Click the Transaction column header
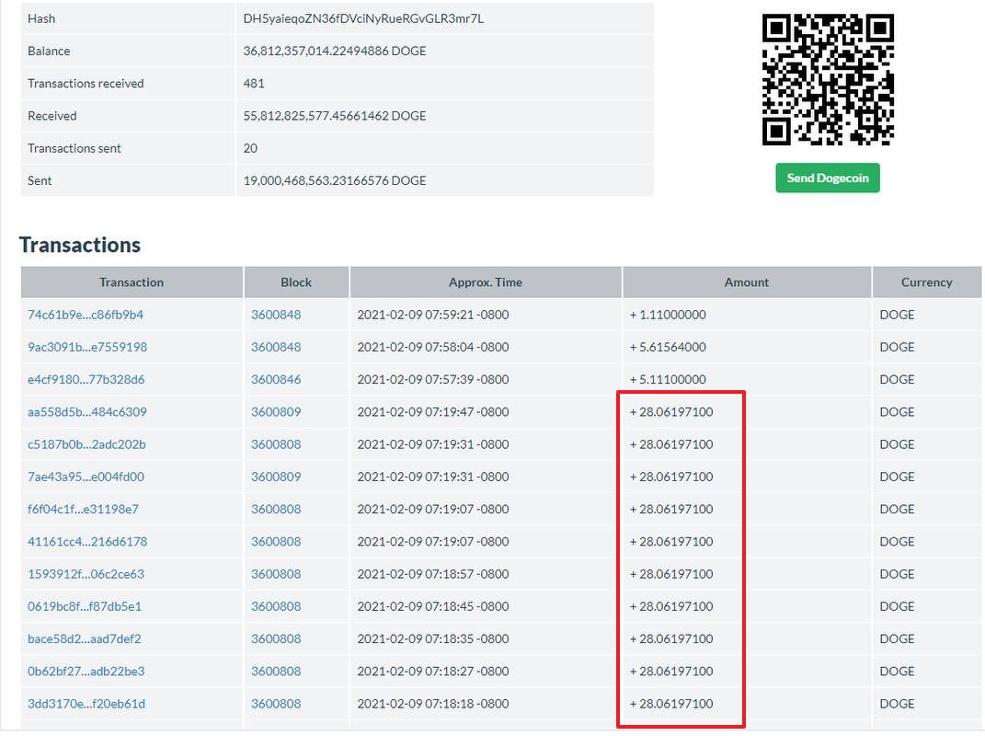This screenshot has width=985, height=736. 132,282
